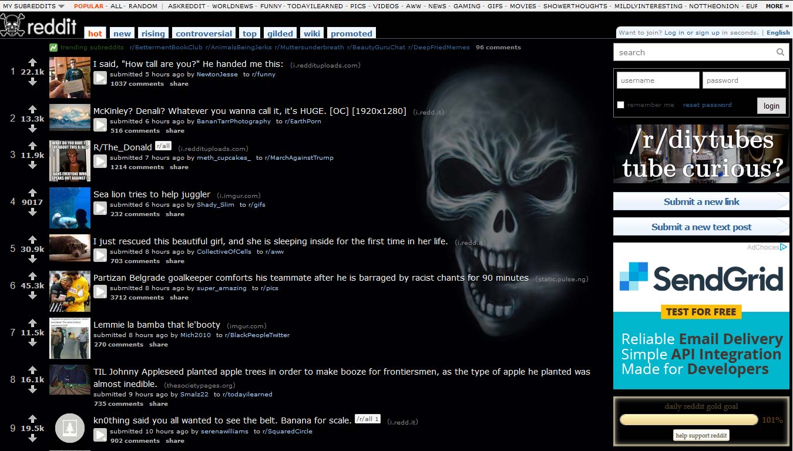793x451 pixels.
Task: Expand the preview on kn0thing's belt post
Action: point(100,435)
